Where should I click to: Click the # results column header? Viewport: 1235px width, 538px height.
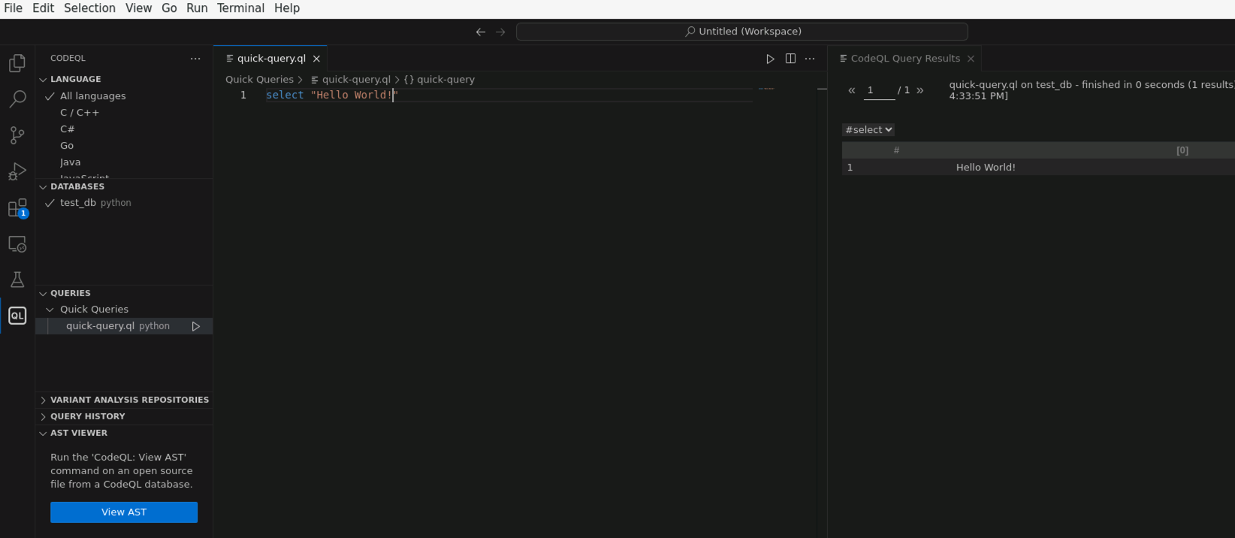896,150
